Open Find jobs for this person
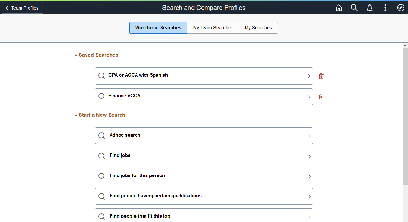408x222 pixels. pyautogui.click(x=204, y=176)
